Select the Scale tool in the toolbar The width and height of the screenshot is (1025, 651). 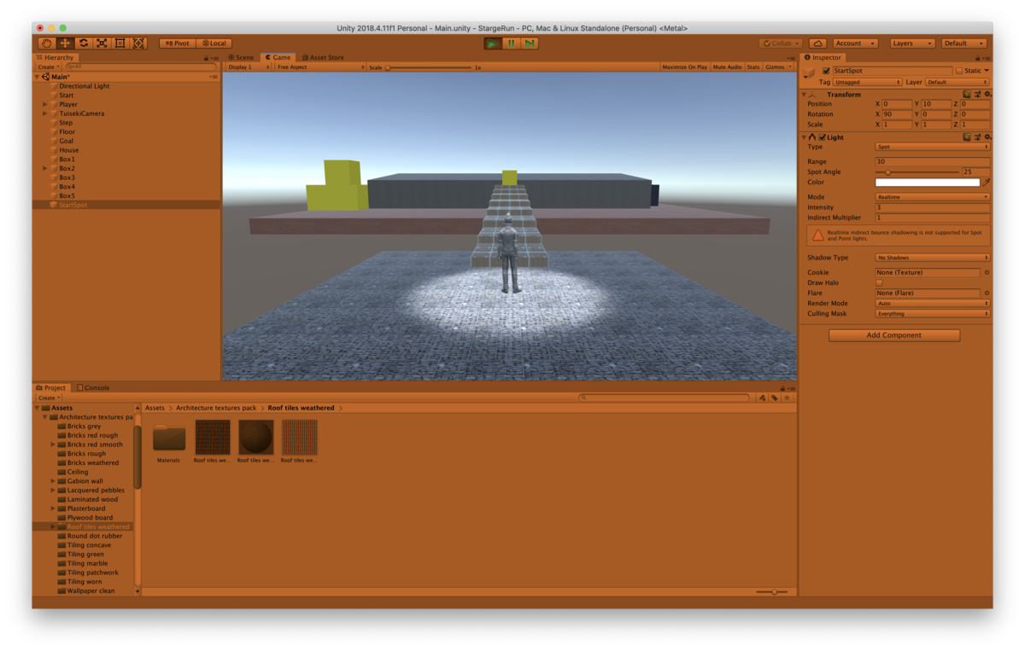102,43
